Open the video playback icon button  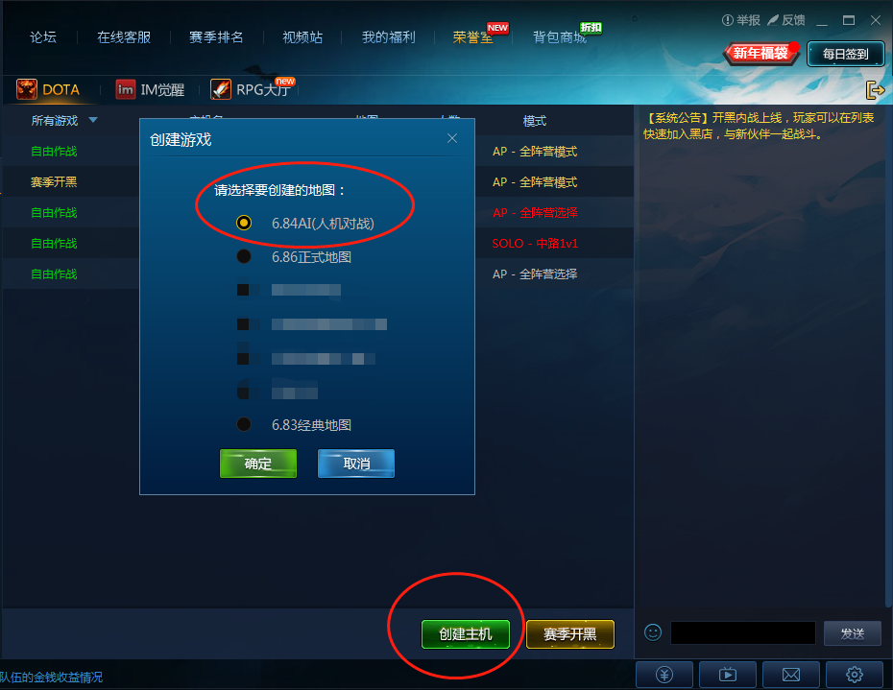pos(727,675)
